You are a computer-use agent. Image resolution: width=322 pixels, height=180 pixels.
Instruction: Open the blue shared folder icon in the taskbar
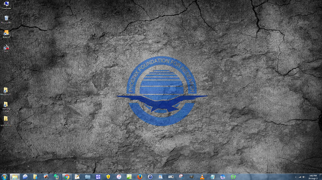click(x=88, y=177)
